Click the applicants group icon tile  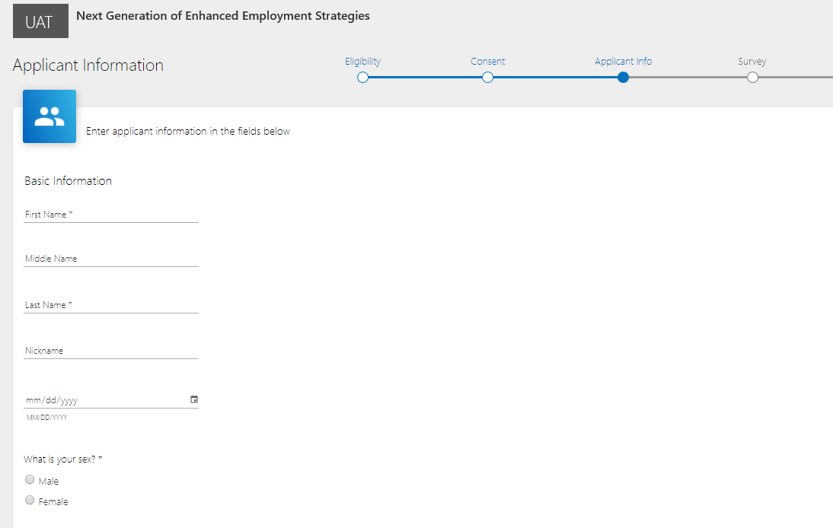(49, 116)
